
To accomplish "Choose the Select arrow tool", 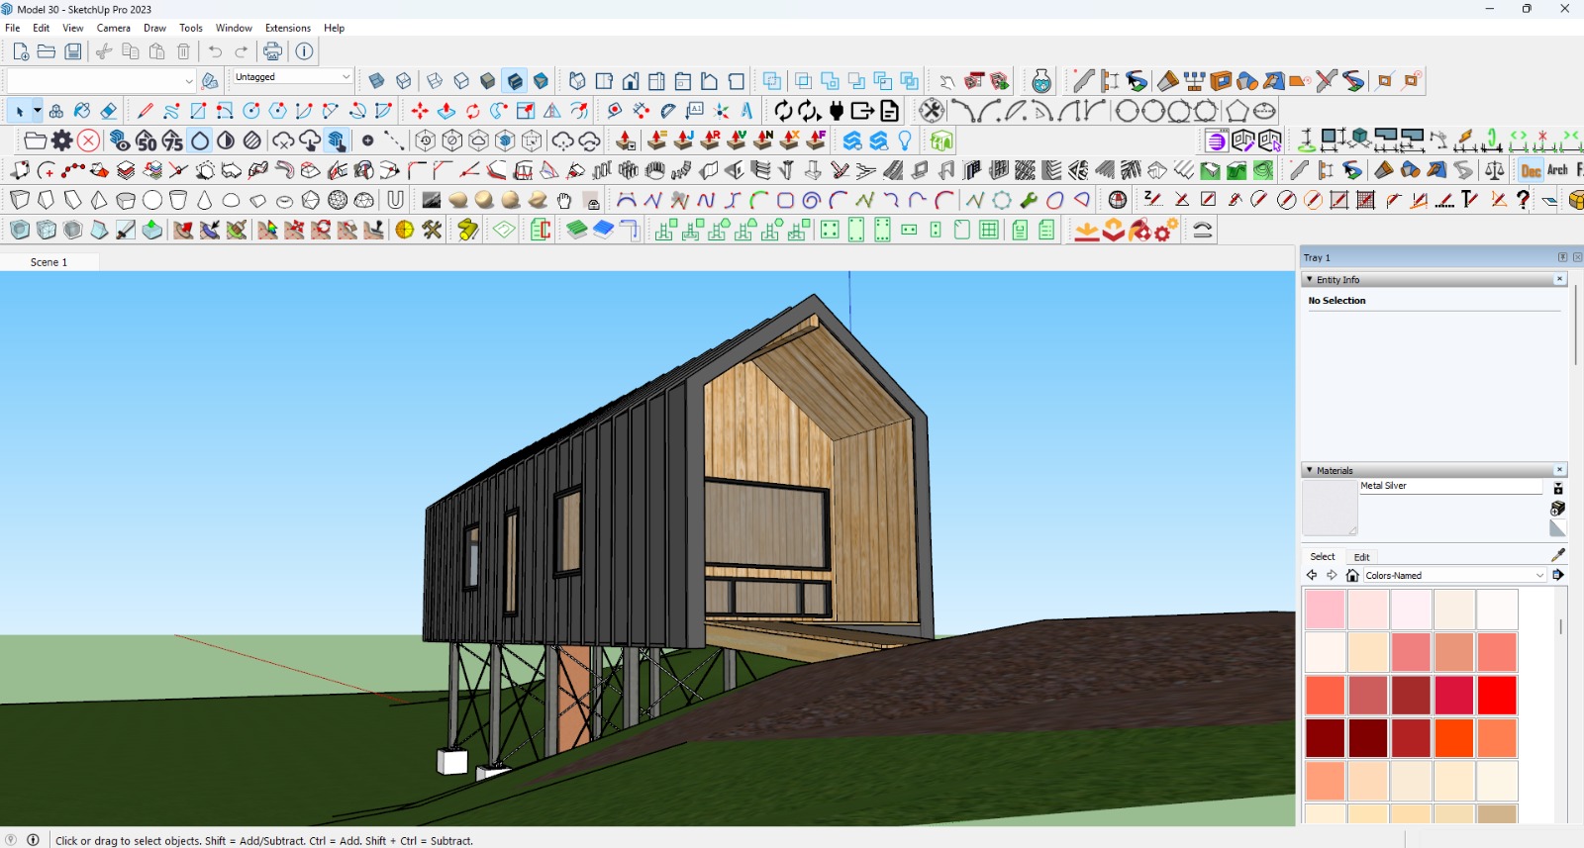I will click(19, 111).
